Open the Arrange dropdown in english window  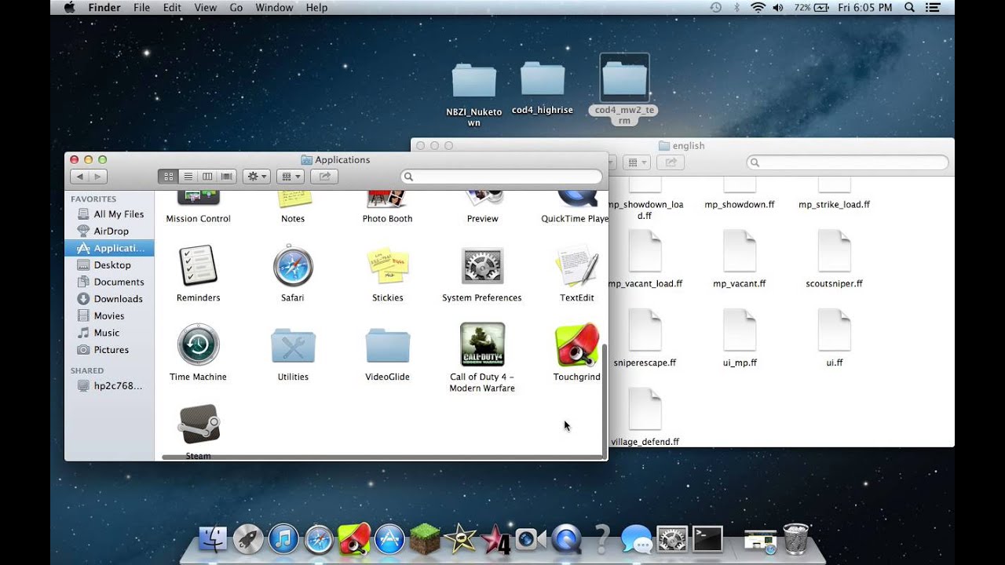pyautogui.click(x=636, y=162)
